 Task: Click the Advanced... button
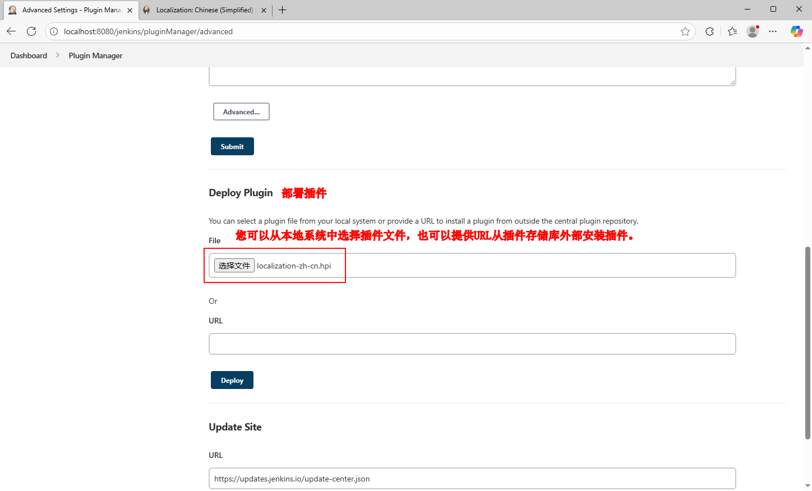tap(241, 112)
